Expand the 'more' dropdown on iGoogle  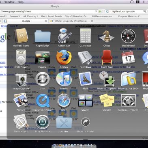click(13, 26)
